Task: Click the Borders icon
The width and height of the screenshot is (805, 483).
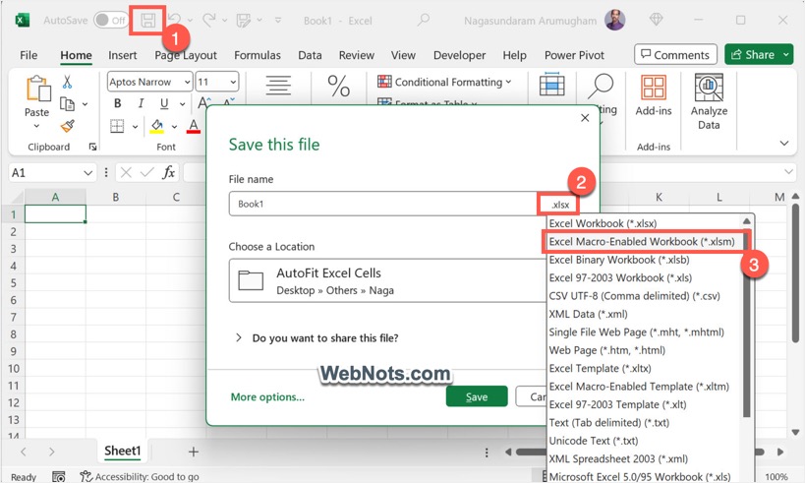Action: (117, 126)
